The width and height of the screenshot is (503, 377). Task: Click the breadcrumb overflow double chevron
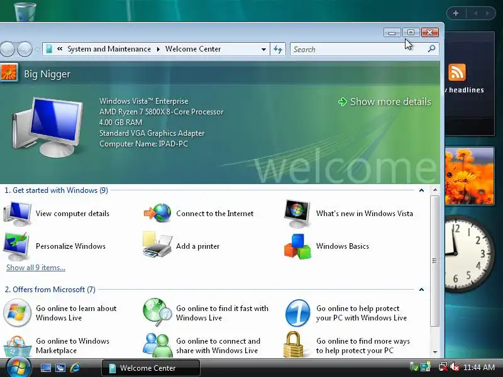tap(60, 49)
